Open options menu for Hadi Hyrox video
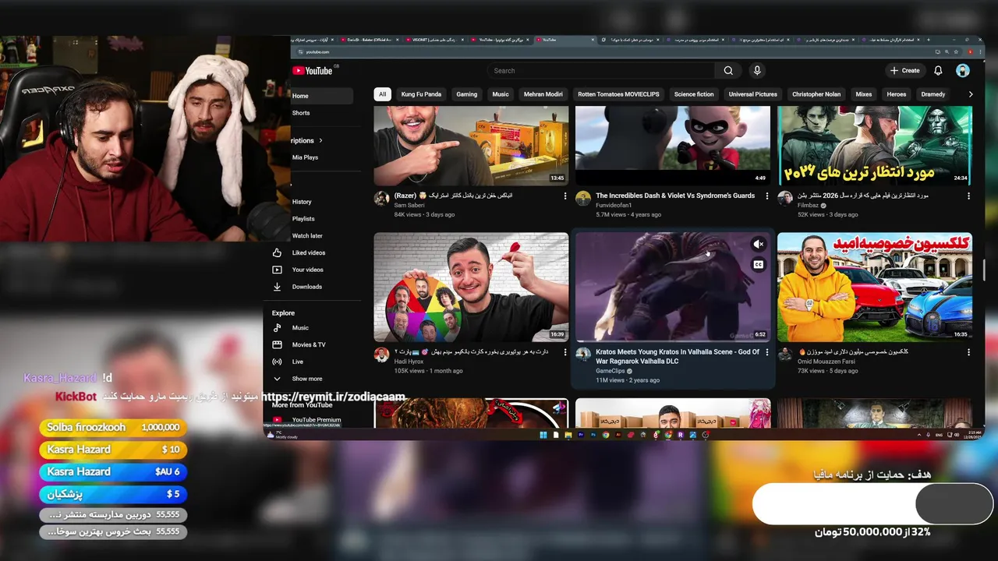 (x=565, y=352)
